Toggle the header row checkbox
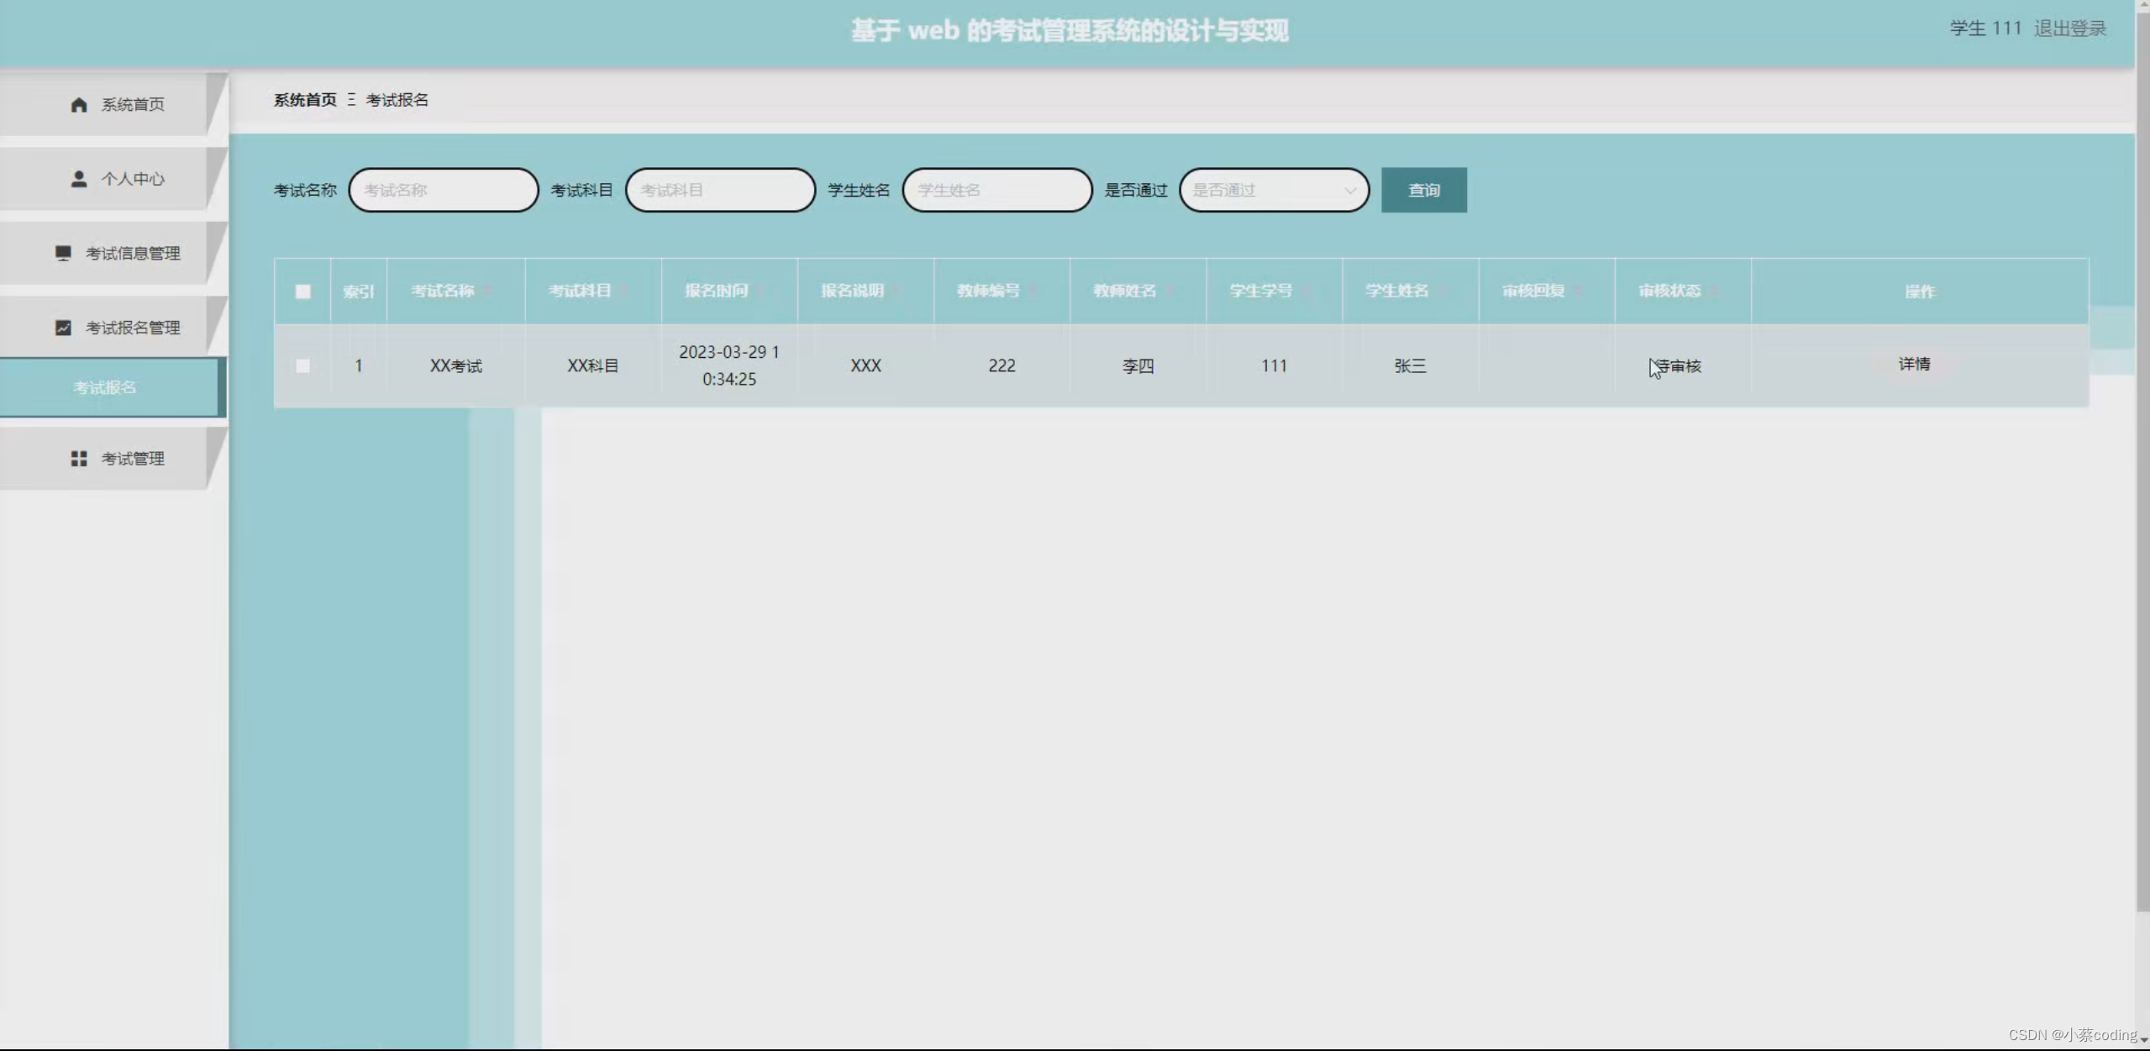The image size is (2150, 1051). [x=303, y=291]
